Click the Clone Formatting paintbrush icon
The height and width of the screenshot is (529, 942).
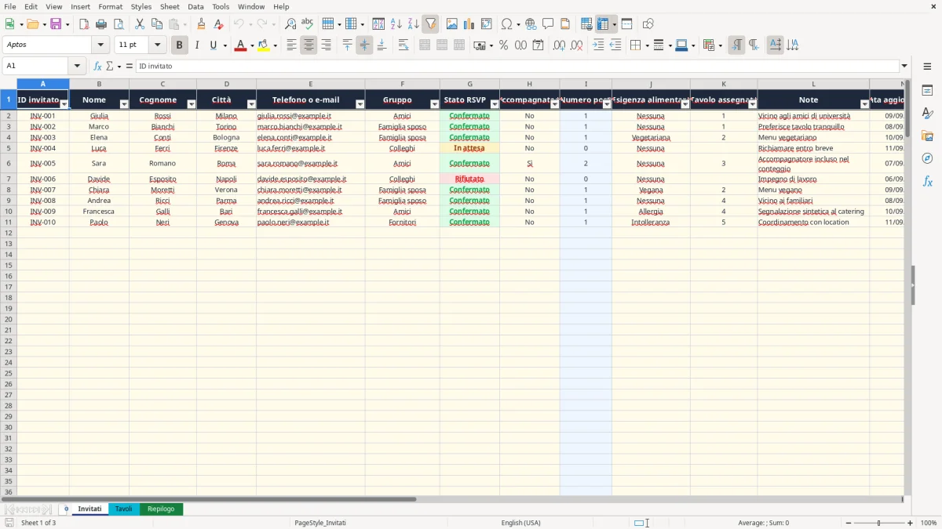(x=202, y=24)
